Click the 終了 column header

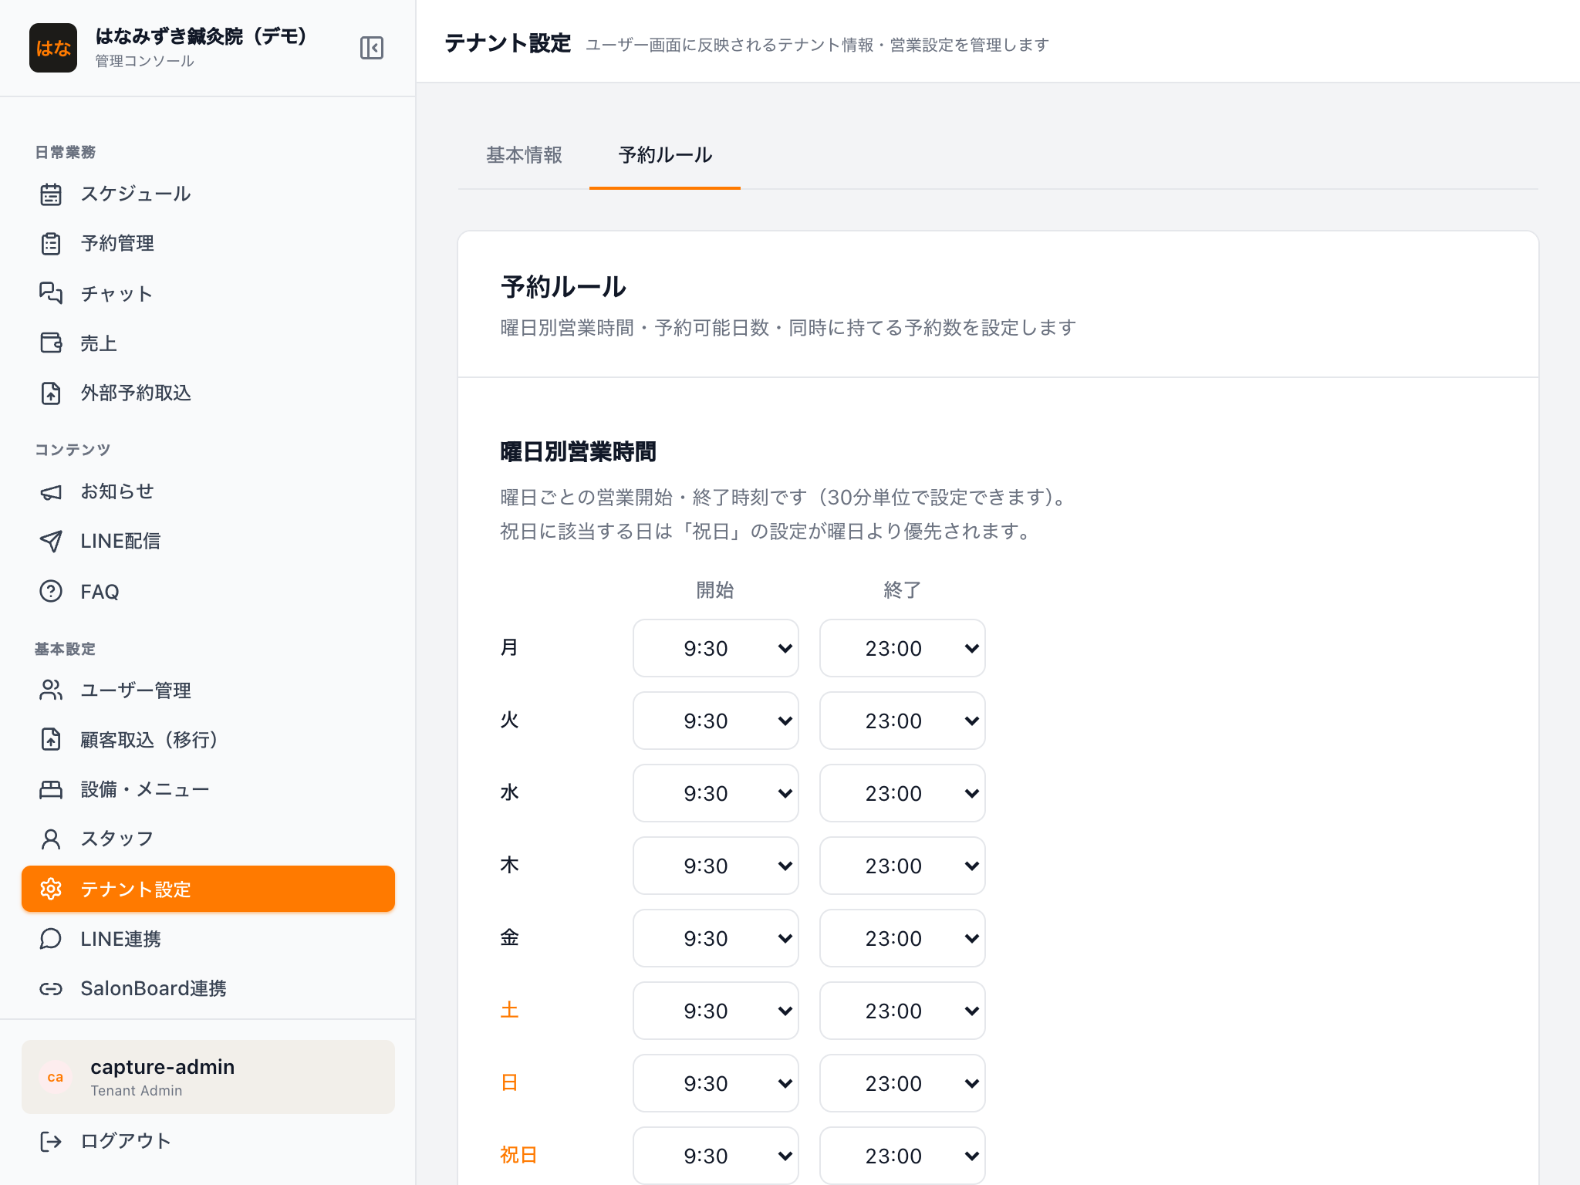coord(902,590)
